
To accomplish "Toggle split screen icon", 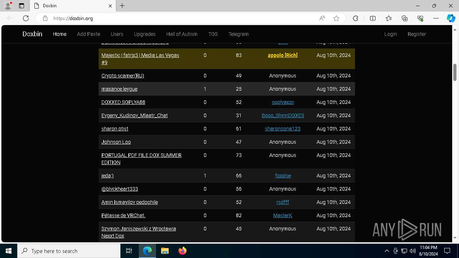I will (x=373, y=18).
